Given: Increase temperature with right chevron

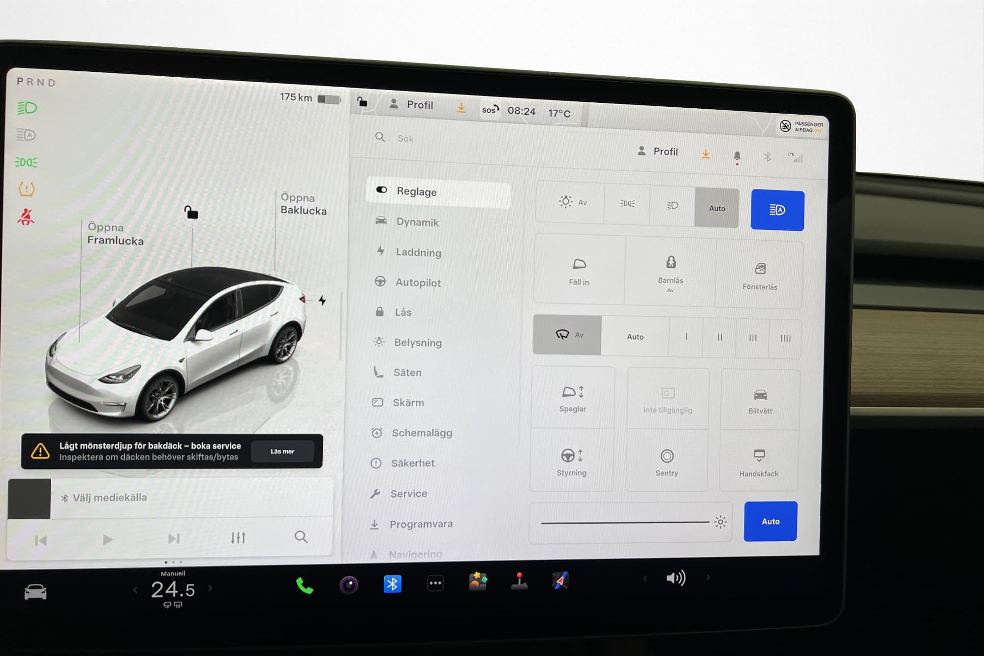Looking at the screenshot, I should 210,588.
